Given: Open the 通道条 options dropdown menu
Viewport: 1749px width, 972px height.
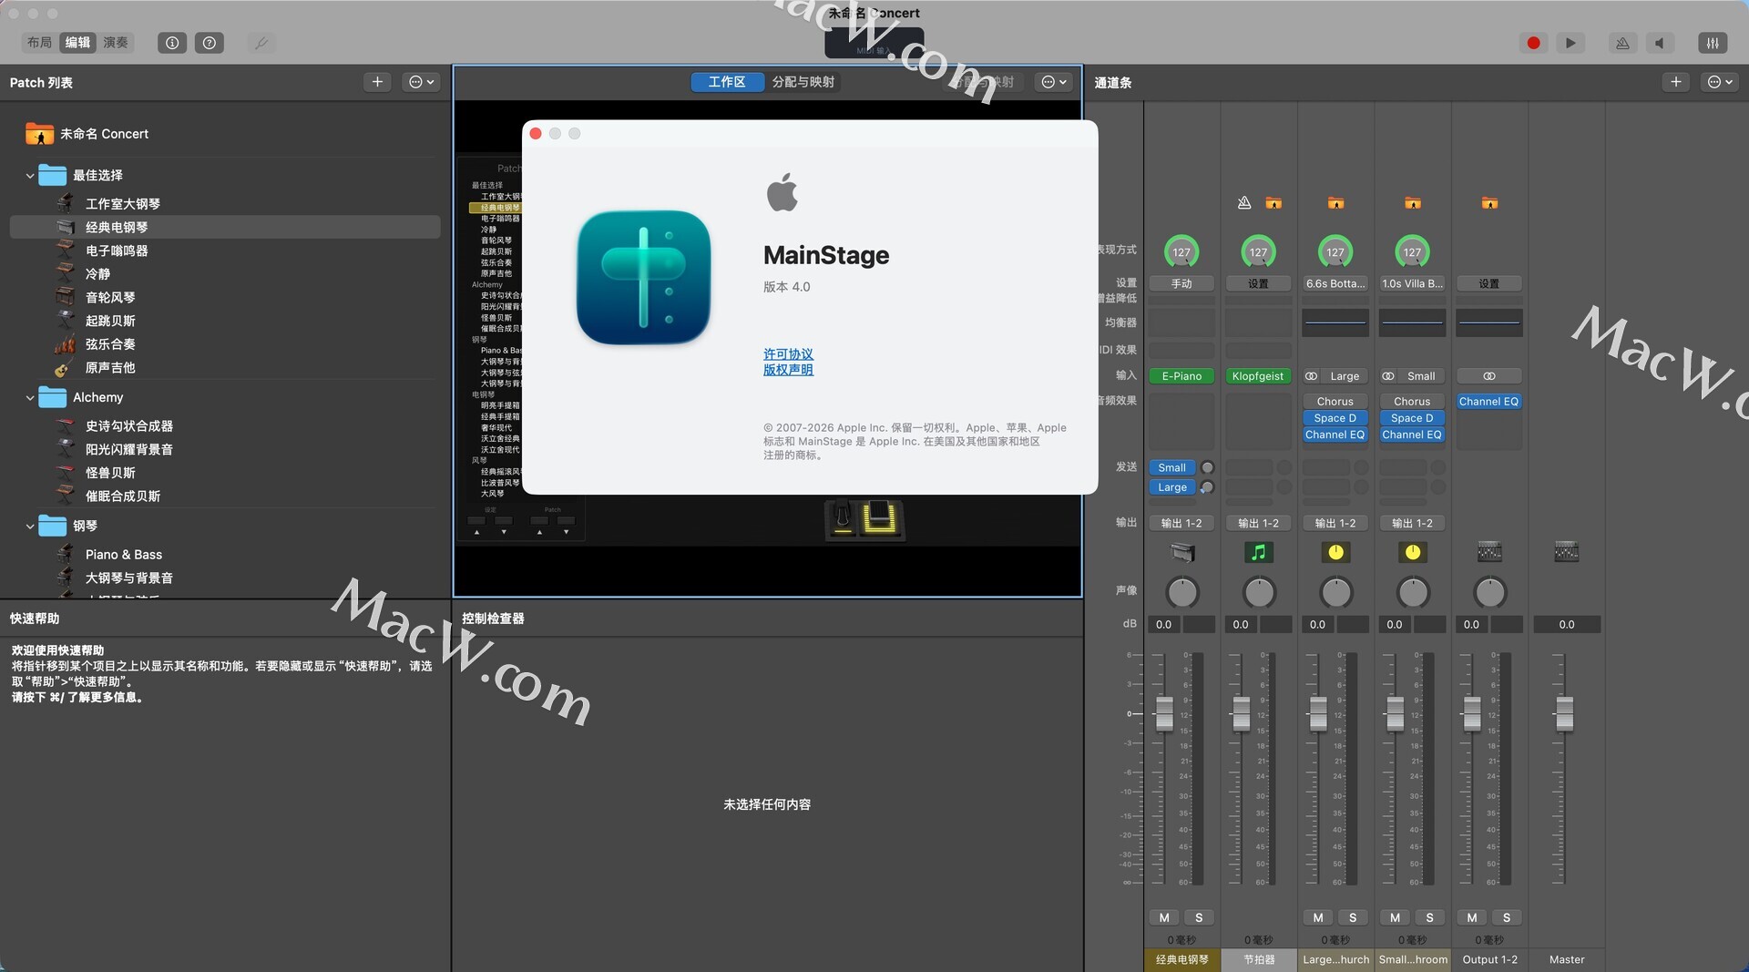Looking at the screenshot, I should (1720, 82).
